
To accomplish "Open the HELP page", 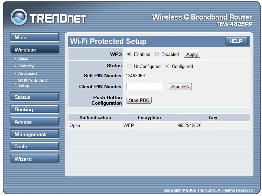I will point(236,41).
